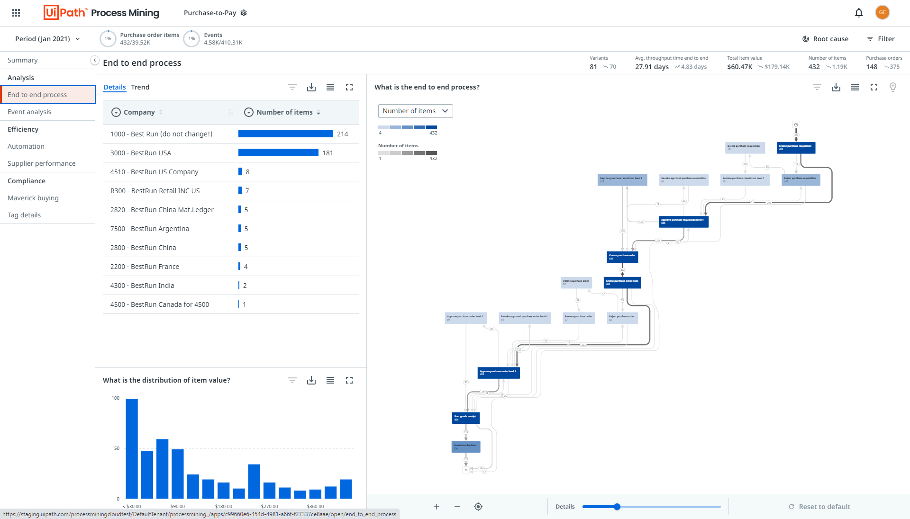The image size is (910, 519).
Task: Click the Create invoice item node
Action: pos(466,447)
